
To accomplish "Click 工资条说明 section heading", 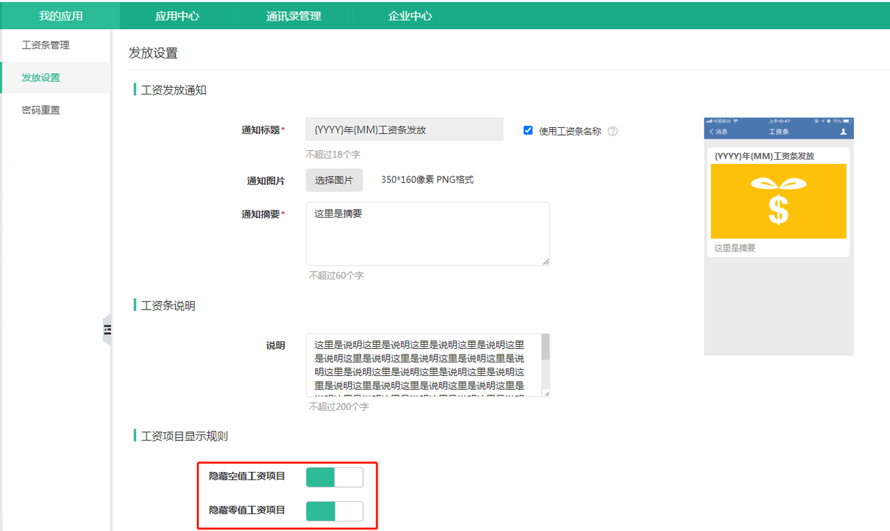I will 168,305.
